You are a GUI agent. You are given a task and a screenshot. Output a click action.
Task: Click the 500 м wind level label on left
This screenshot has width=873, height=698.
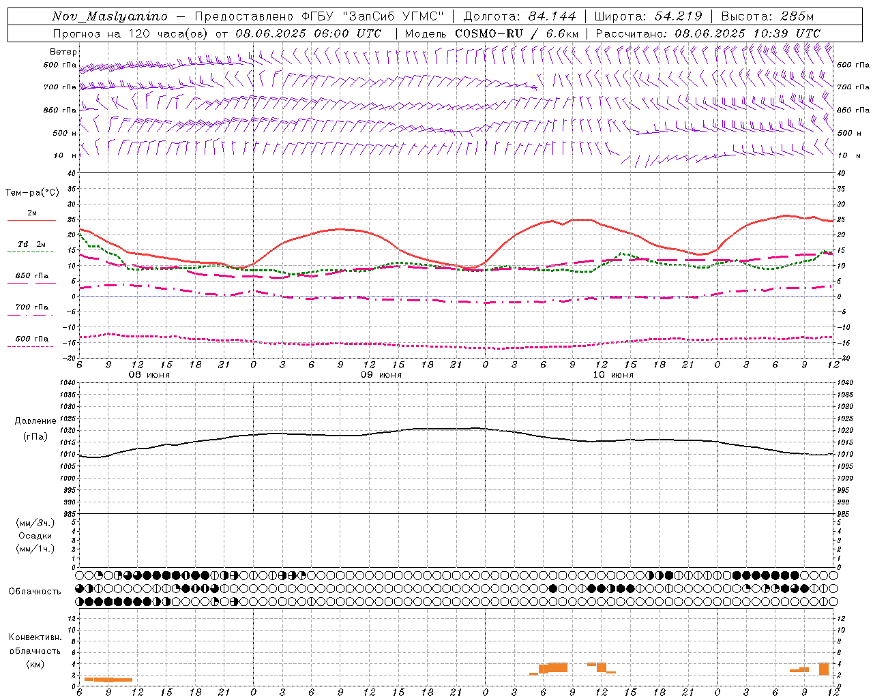[x=65, y=133]
